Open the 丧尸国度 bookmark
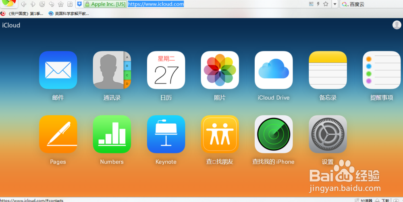The width and height of the screenshot is (403, 202). 22,14
